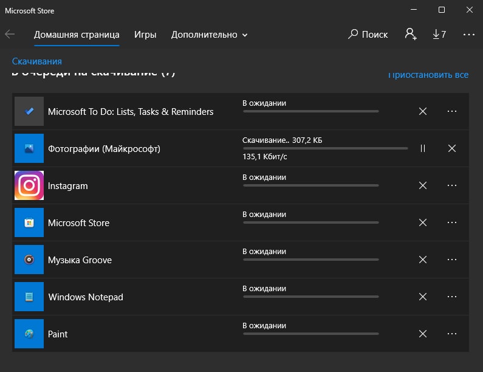This screenshot has width=483, height=372.
Task: Cancel the Фотографии download
Action: [x=452, y=148]
